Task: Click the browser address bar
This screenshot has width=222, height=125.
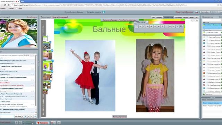Action: point(113,5)
